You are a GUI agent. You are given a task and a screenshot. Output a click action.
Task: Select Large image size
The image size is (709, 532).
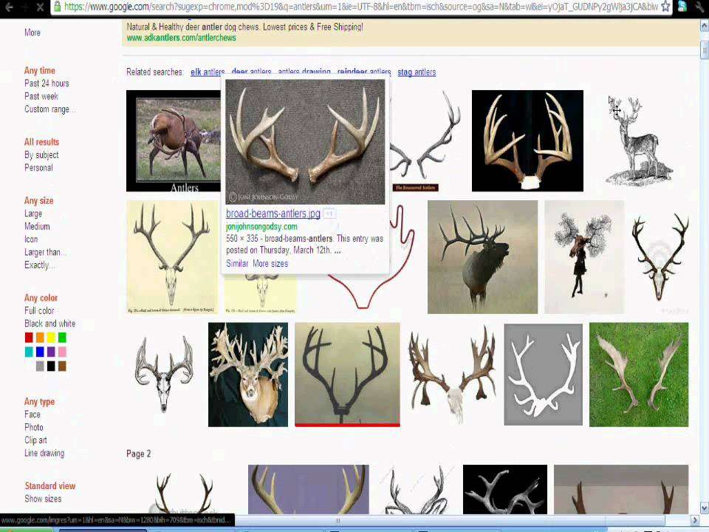click(x=33, y=214)
